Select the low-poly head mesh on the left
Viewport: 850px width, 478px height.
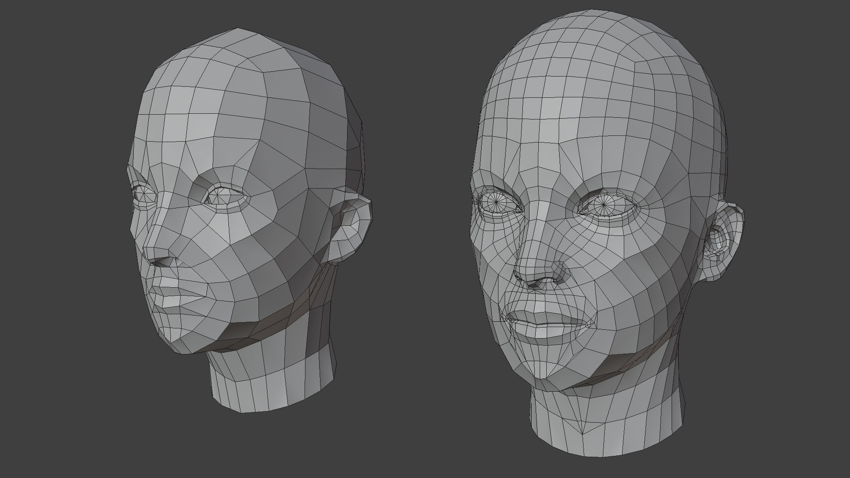(x=250, y=221)
